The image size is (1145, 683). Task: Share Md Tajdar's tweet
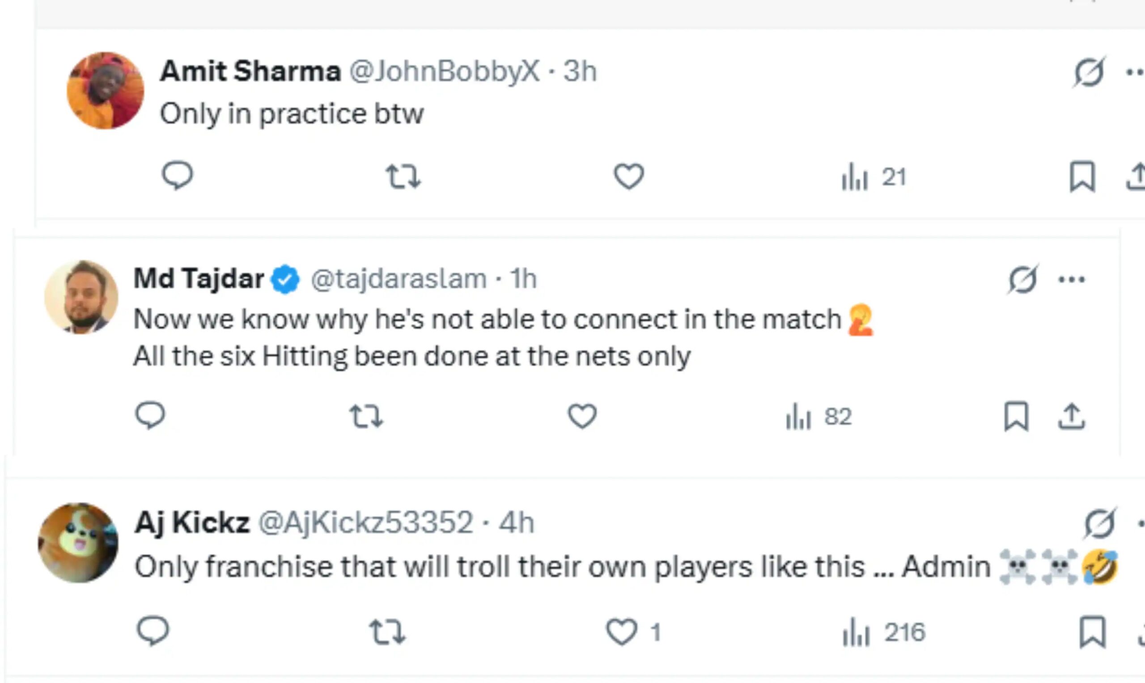[x=1071, y=417]
